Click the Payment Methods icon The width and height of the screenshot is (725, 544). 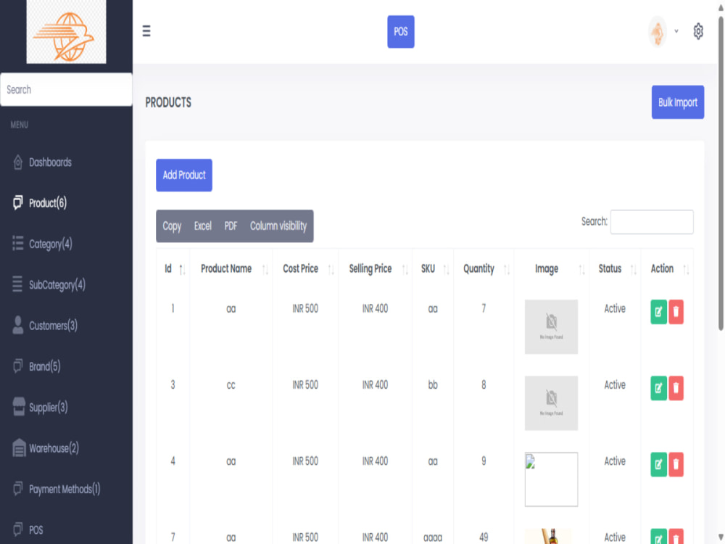click(x=17, y=488)
